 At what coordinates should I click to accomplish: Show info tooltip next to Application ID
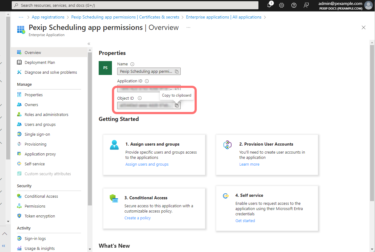pyautogui.click(x=147, y=81)
